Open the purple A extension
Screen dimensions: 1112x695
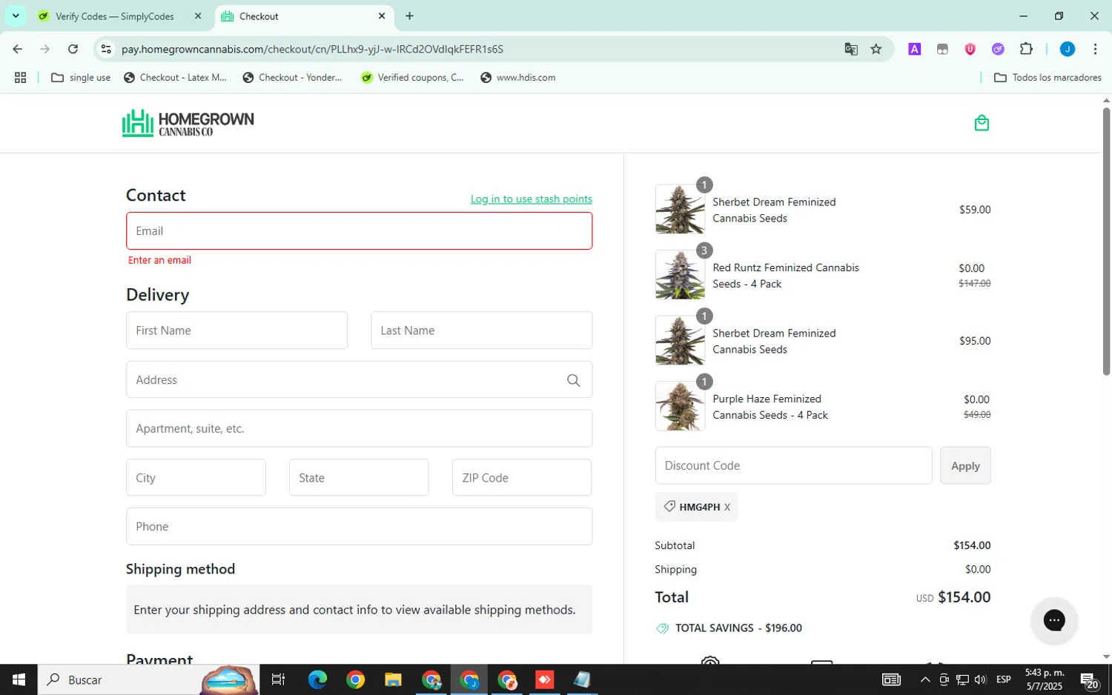pyautogui.click(x=915, y=49)
